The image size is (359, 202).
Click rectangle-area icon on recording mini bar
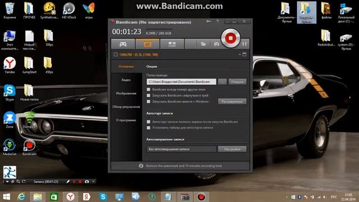[x=24, y=182]
